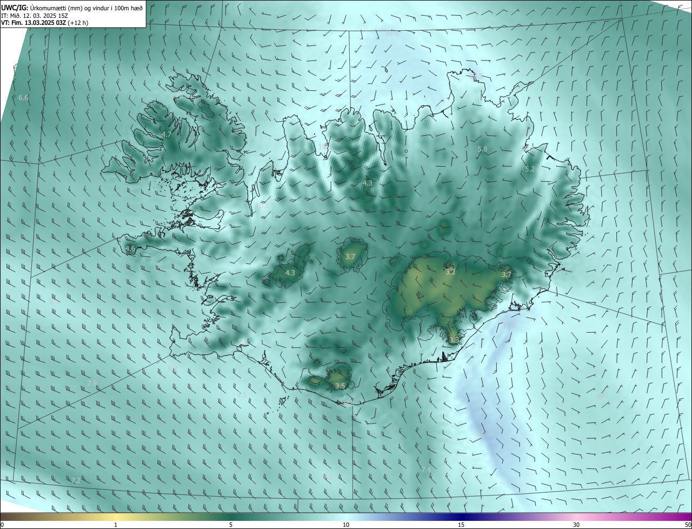Select the '5' tick label on the color scale
Screen dimensions: 692x529
click(231, 525)
